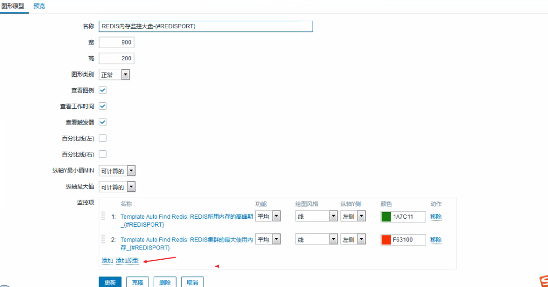Click the 添加原型 link
Screen dimensions: 548x287
click(x=127, y=261)
